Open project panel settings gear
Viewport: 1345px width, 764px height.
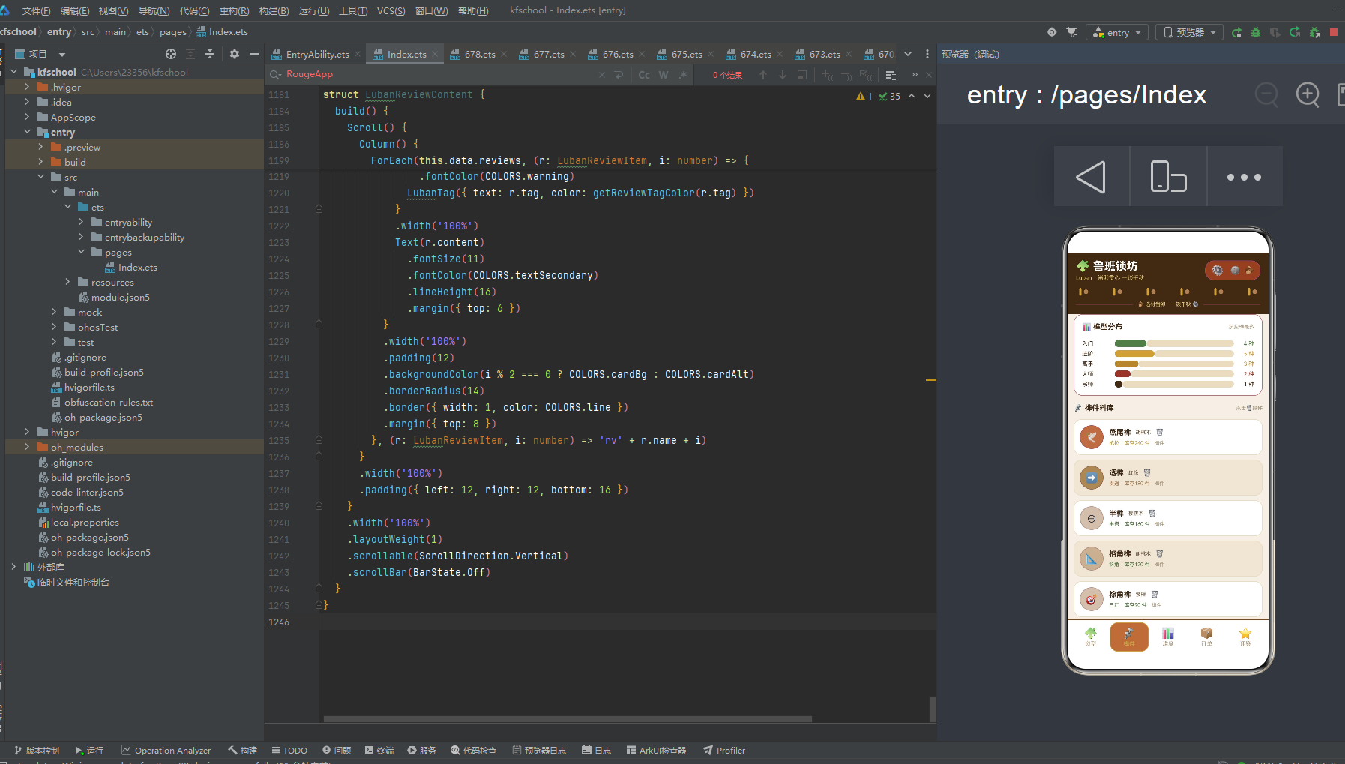235,54
